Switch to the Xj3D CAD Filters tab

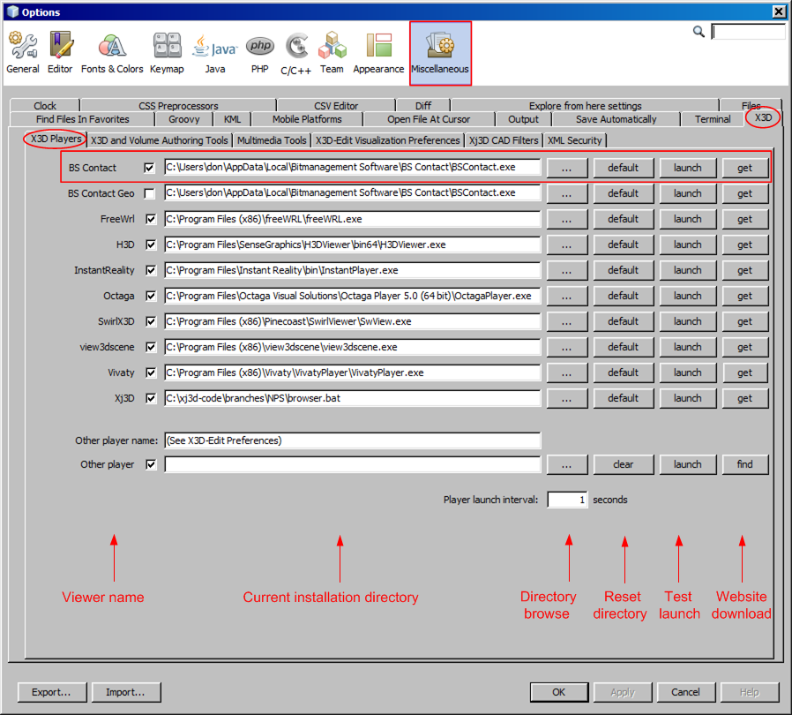[504, 140]
